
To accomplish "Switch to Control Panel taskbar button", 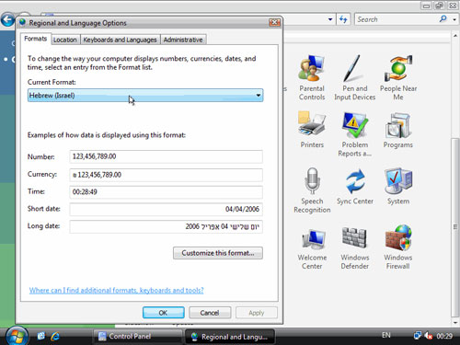I will [137, 337].
